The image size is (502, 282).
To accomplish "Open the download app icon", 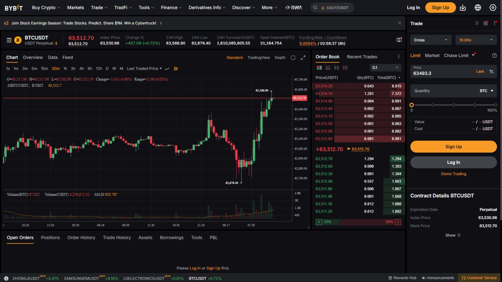I will click(463, 8).
